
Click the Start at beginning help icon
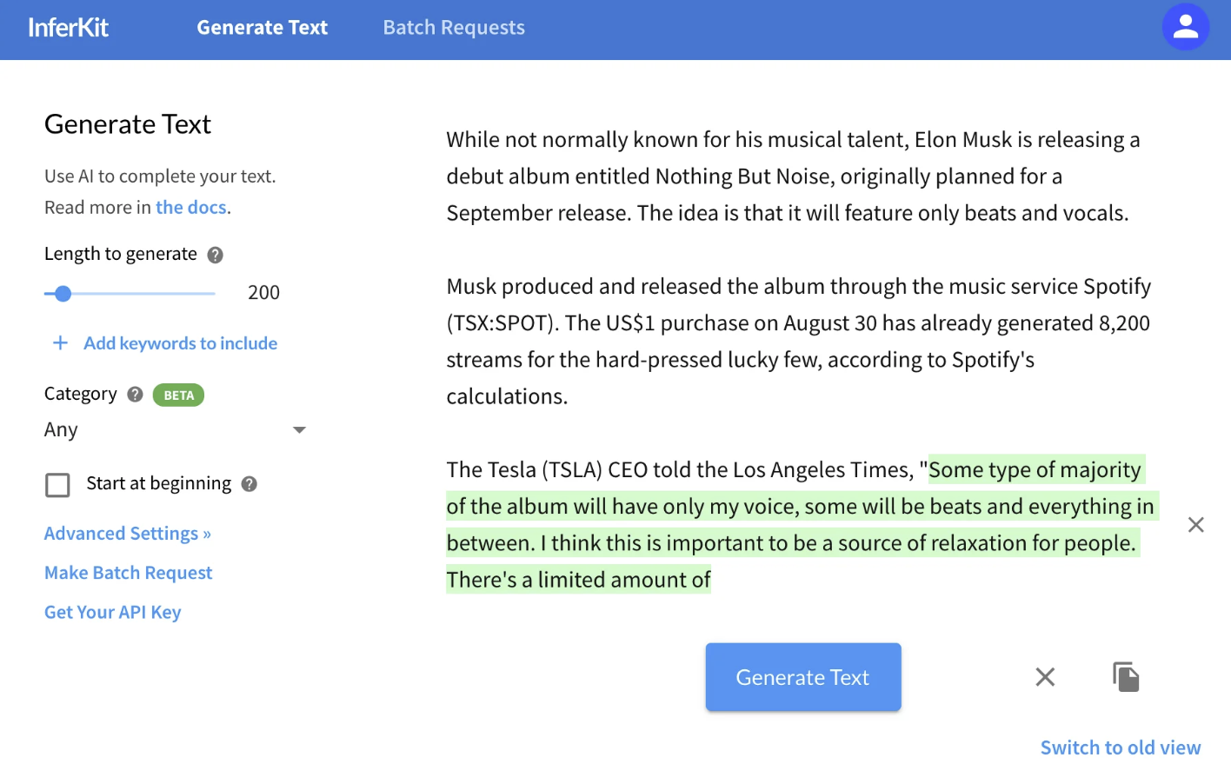(250, 484)
